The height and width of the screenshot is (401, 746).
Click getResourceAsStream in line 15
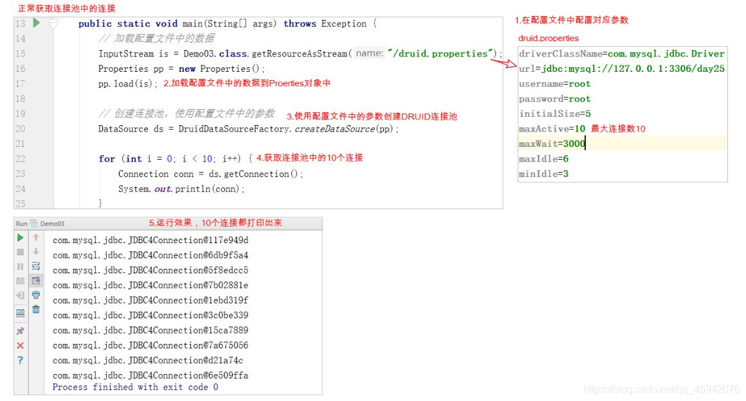click(300, 54)
